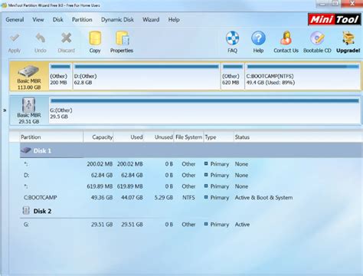Select the G: partition row
Viewport: 363px width, 276px height.
[x=191, y=225]
